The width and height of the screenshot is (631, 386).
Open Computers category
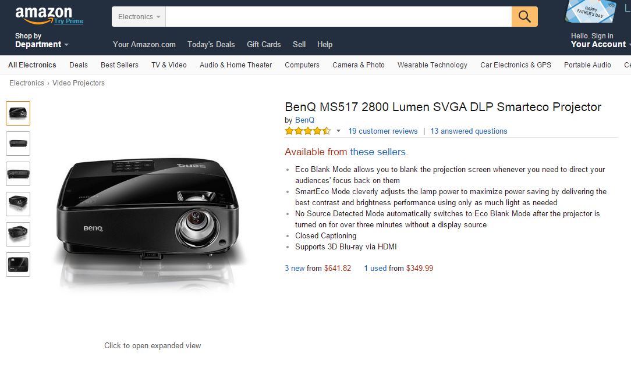tap(302, 65)
